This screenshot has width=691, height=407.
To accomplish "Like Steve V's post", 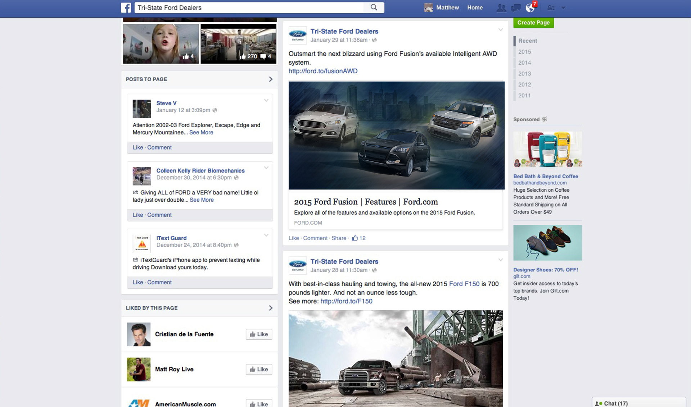I will 138,147.
